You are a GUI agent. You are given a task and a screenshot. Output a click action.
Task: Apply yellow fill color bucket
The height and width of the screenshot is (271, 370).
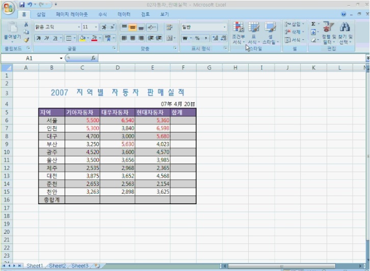(x=83, y=38)
